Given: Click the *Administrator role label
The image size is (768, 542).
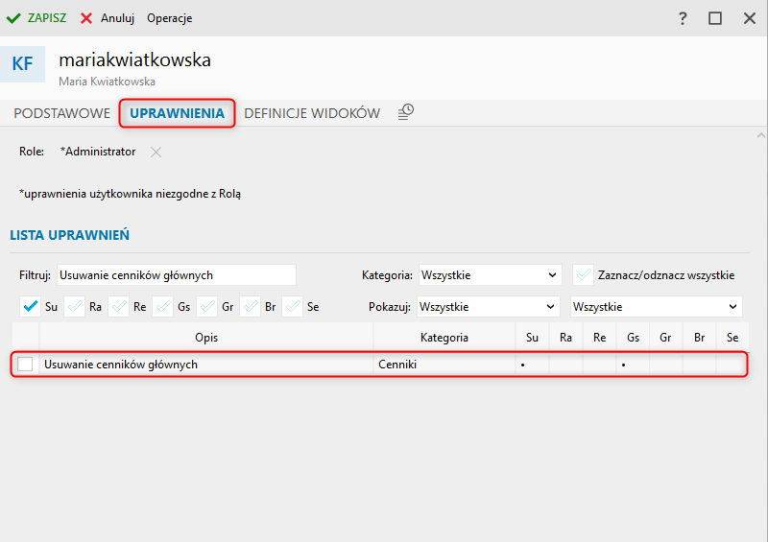Looking at the screenshot, I should coord(98,152).
